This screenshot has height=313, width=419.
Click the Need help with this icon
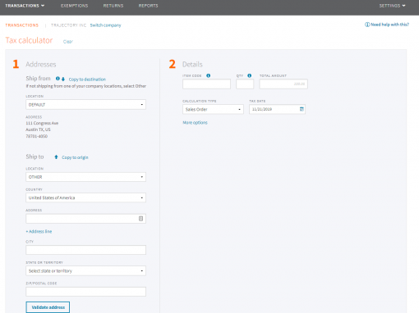[x=367, y=25]
